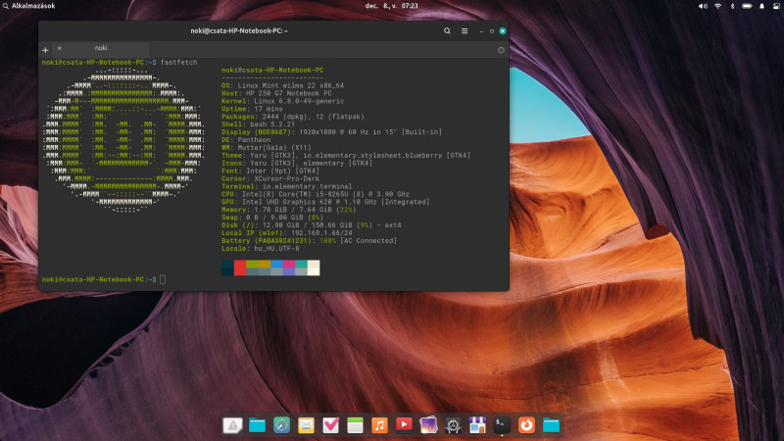This screenshot has height=441, width=784.
Task: Click the 'Swap: 0 B / 9.00 GiB' line
Action: (x=272, y=218)
